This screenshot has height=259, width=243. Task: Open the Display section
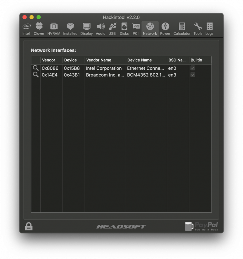[x=87, y=29]
